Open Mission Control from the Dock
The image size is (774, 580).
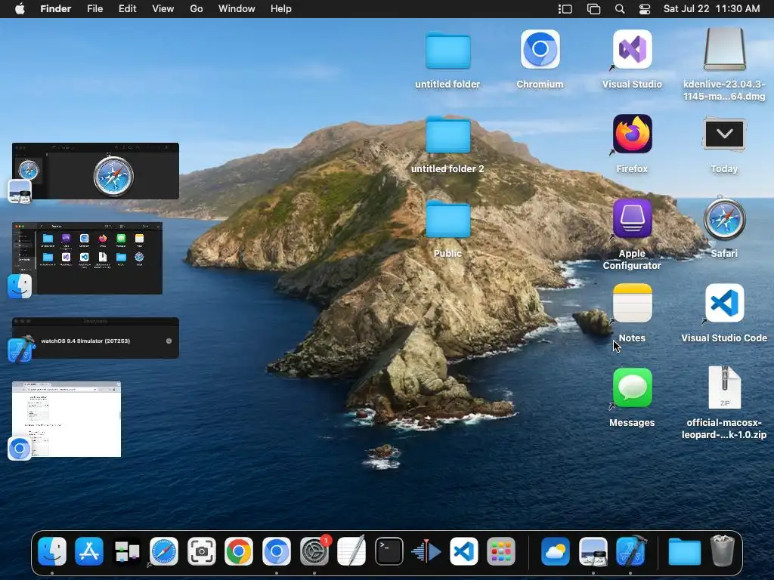pos(127,551)
